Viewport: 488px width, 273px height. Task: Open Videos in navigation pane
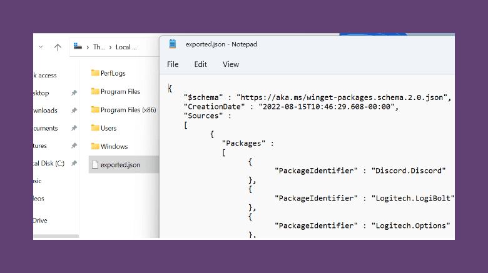[39, 199]
